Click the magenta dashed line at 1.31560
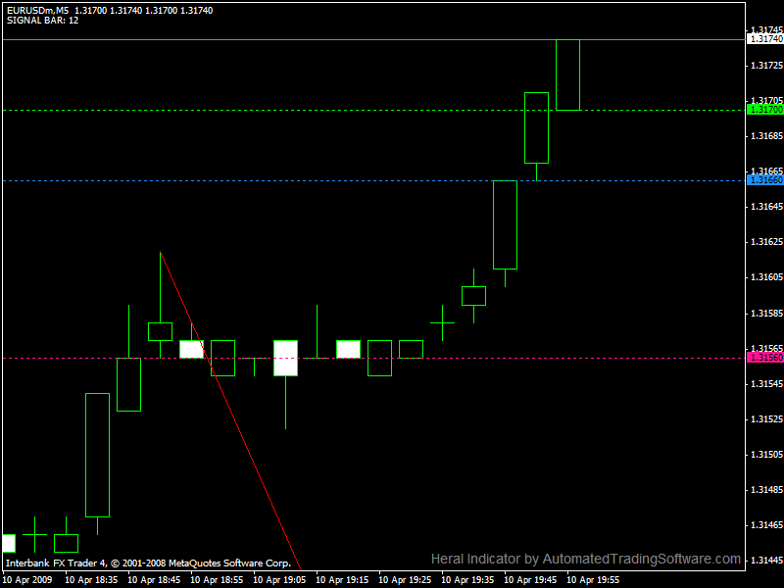Image resolution: width=784 pixels, height=588 pixels. pos(374,358)
